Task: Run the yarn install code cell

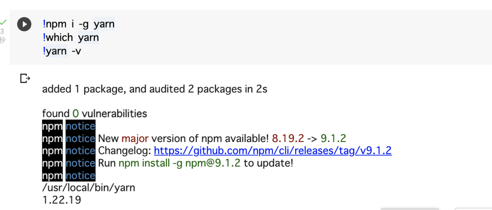Action: coord(24,24)
